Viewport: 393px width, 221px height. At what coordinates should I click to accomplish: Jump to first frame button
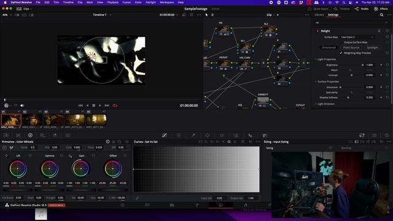[80, 106]
